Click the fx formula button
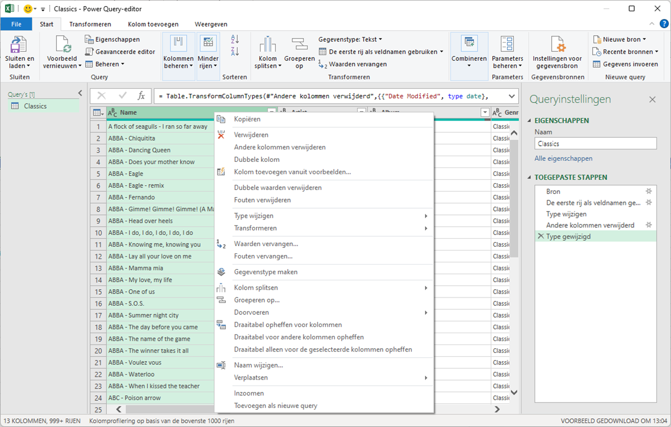 [x=141, y=96]
